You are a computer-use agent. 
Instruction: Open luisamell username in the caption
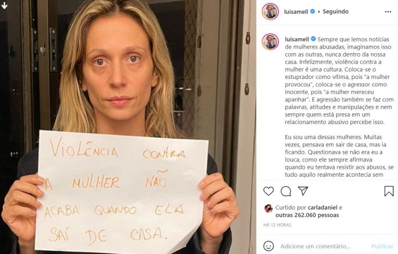[297, 39]
